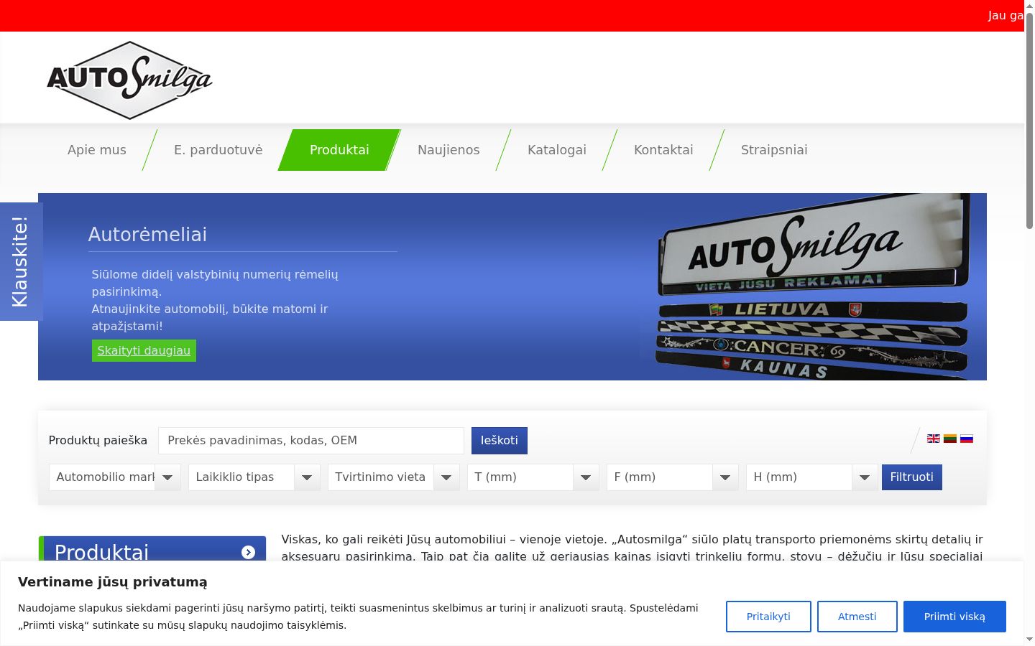Expand the Laikiklio tipas dropdown
The height and width of the screenshot is (646, 1035).
(254, 477)
